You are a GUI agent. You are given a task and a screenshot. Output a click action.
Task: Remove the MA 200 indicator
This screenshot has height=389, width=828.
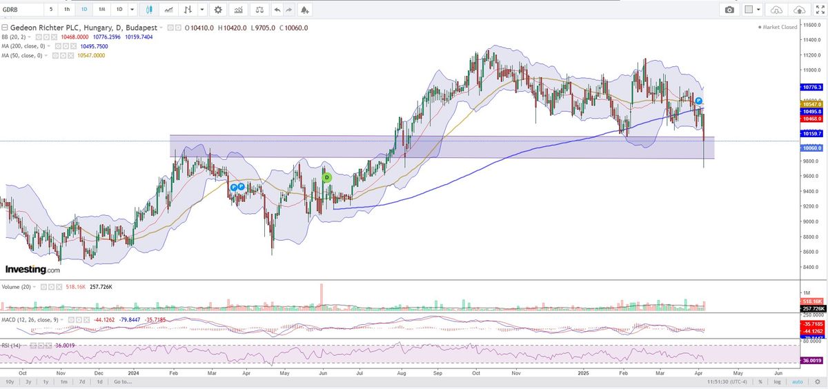(x=73, y=46)
